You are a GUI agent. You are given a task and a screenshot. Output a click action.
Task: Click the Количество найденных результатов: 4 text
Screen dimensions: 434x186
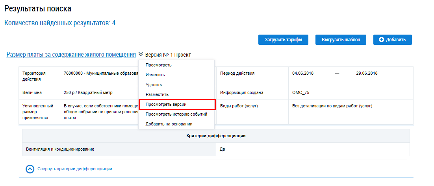[60, 23]
